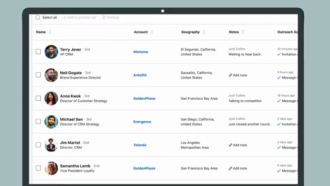This screenshot has height=186, width=330.
Task: Click Neil Gogate's profile photo
Action: [51, 75]
